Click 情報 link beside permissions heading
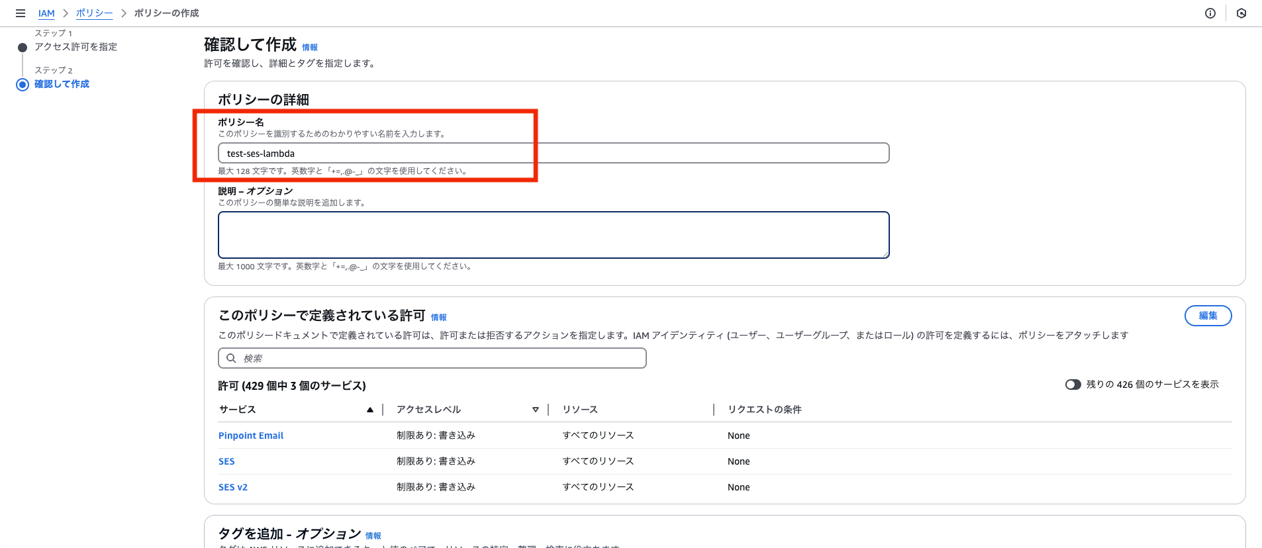 point(439,318)
